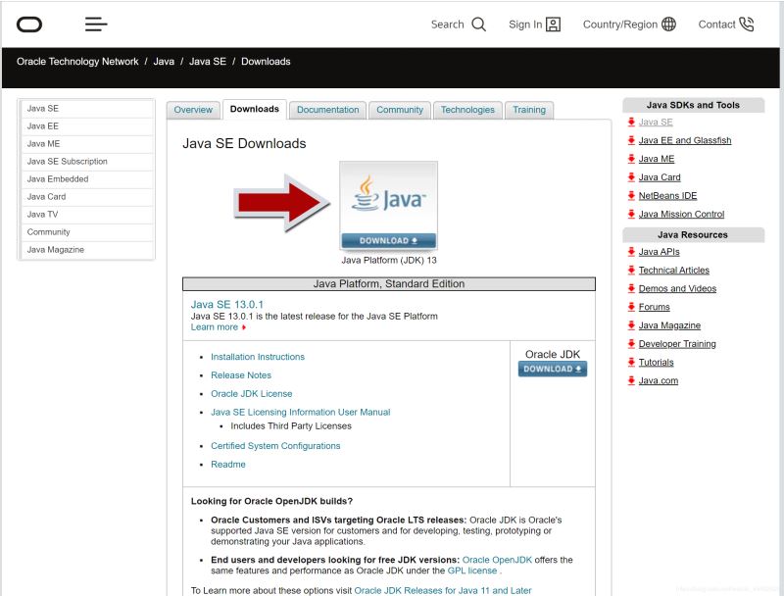Open Java SE Licensing Information User Manual
784x596 pixels.
pos(301,412)
